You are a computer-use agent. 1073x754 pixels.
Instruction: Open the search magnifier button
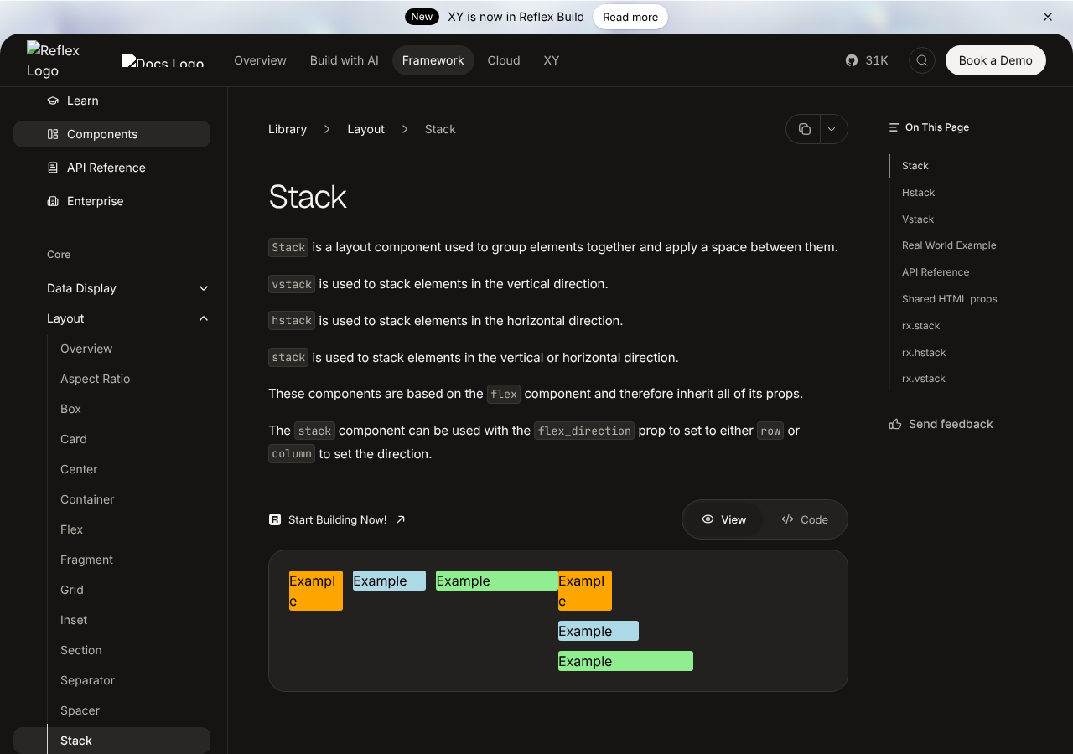(922, 60)
